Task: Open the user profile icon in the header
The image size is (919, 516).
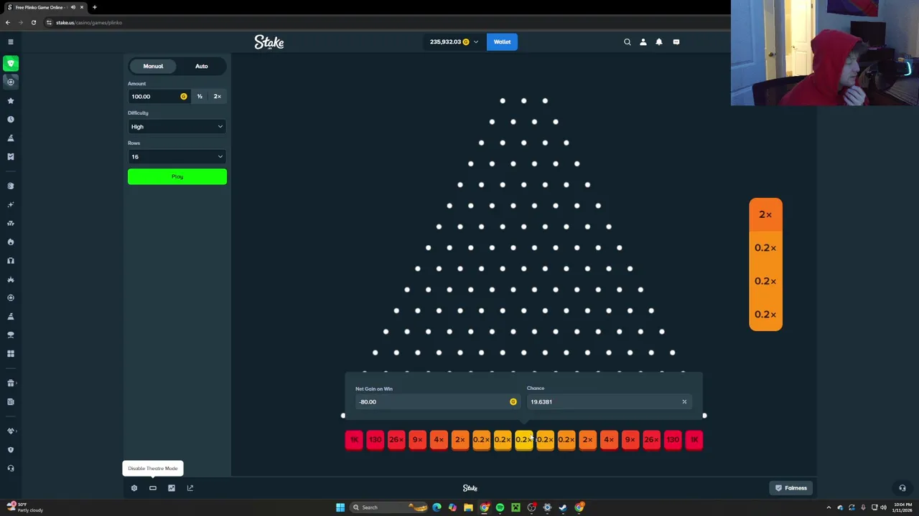Action: [x=643, y=42]
